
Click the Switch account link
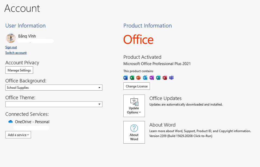click(x=16, y=52)
